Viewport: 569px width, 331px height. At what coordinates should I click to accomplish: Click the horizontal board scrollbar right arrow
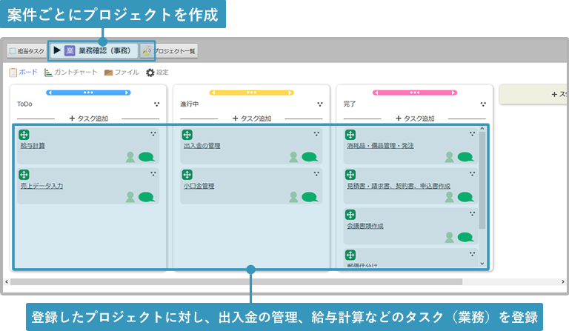click(563, 281)
